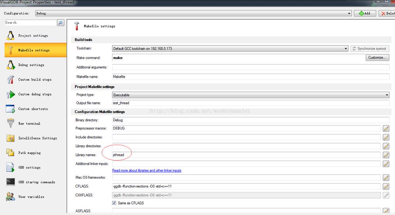The image size is (395, 215).
Task: Open edit dialog for Preprocessor macros
Action: coord(386,128)
